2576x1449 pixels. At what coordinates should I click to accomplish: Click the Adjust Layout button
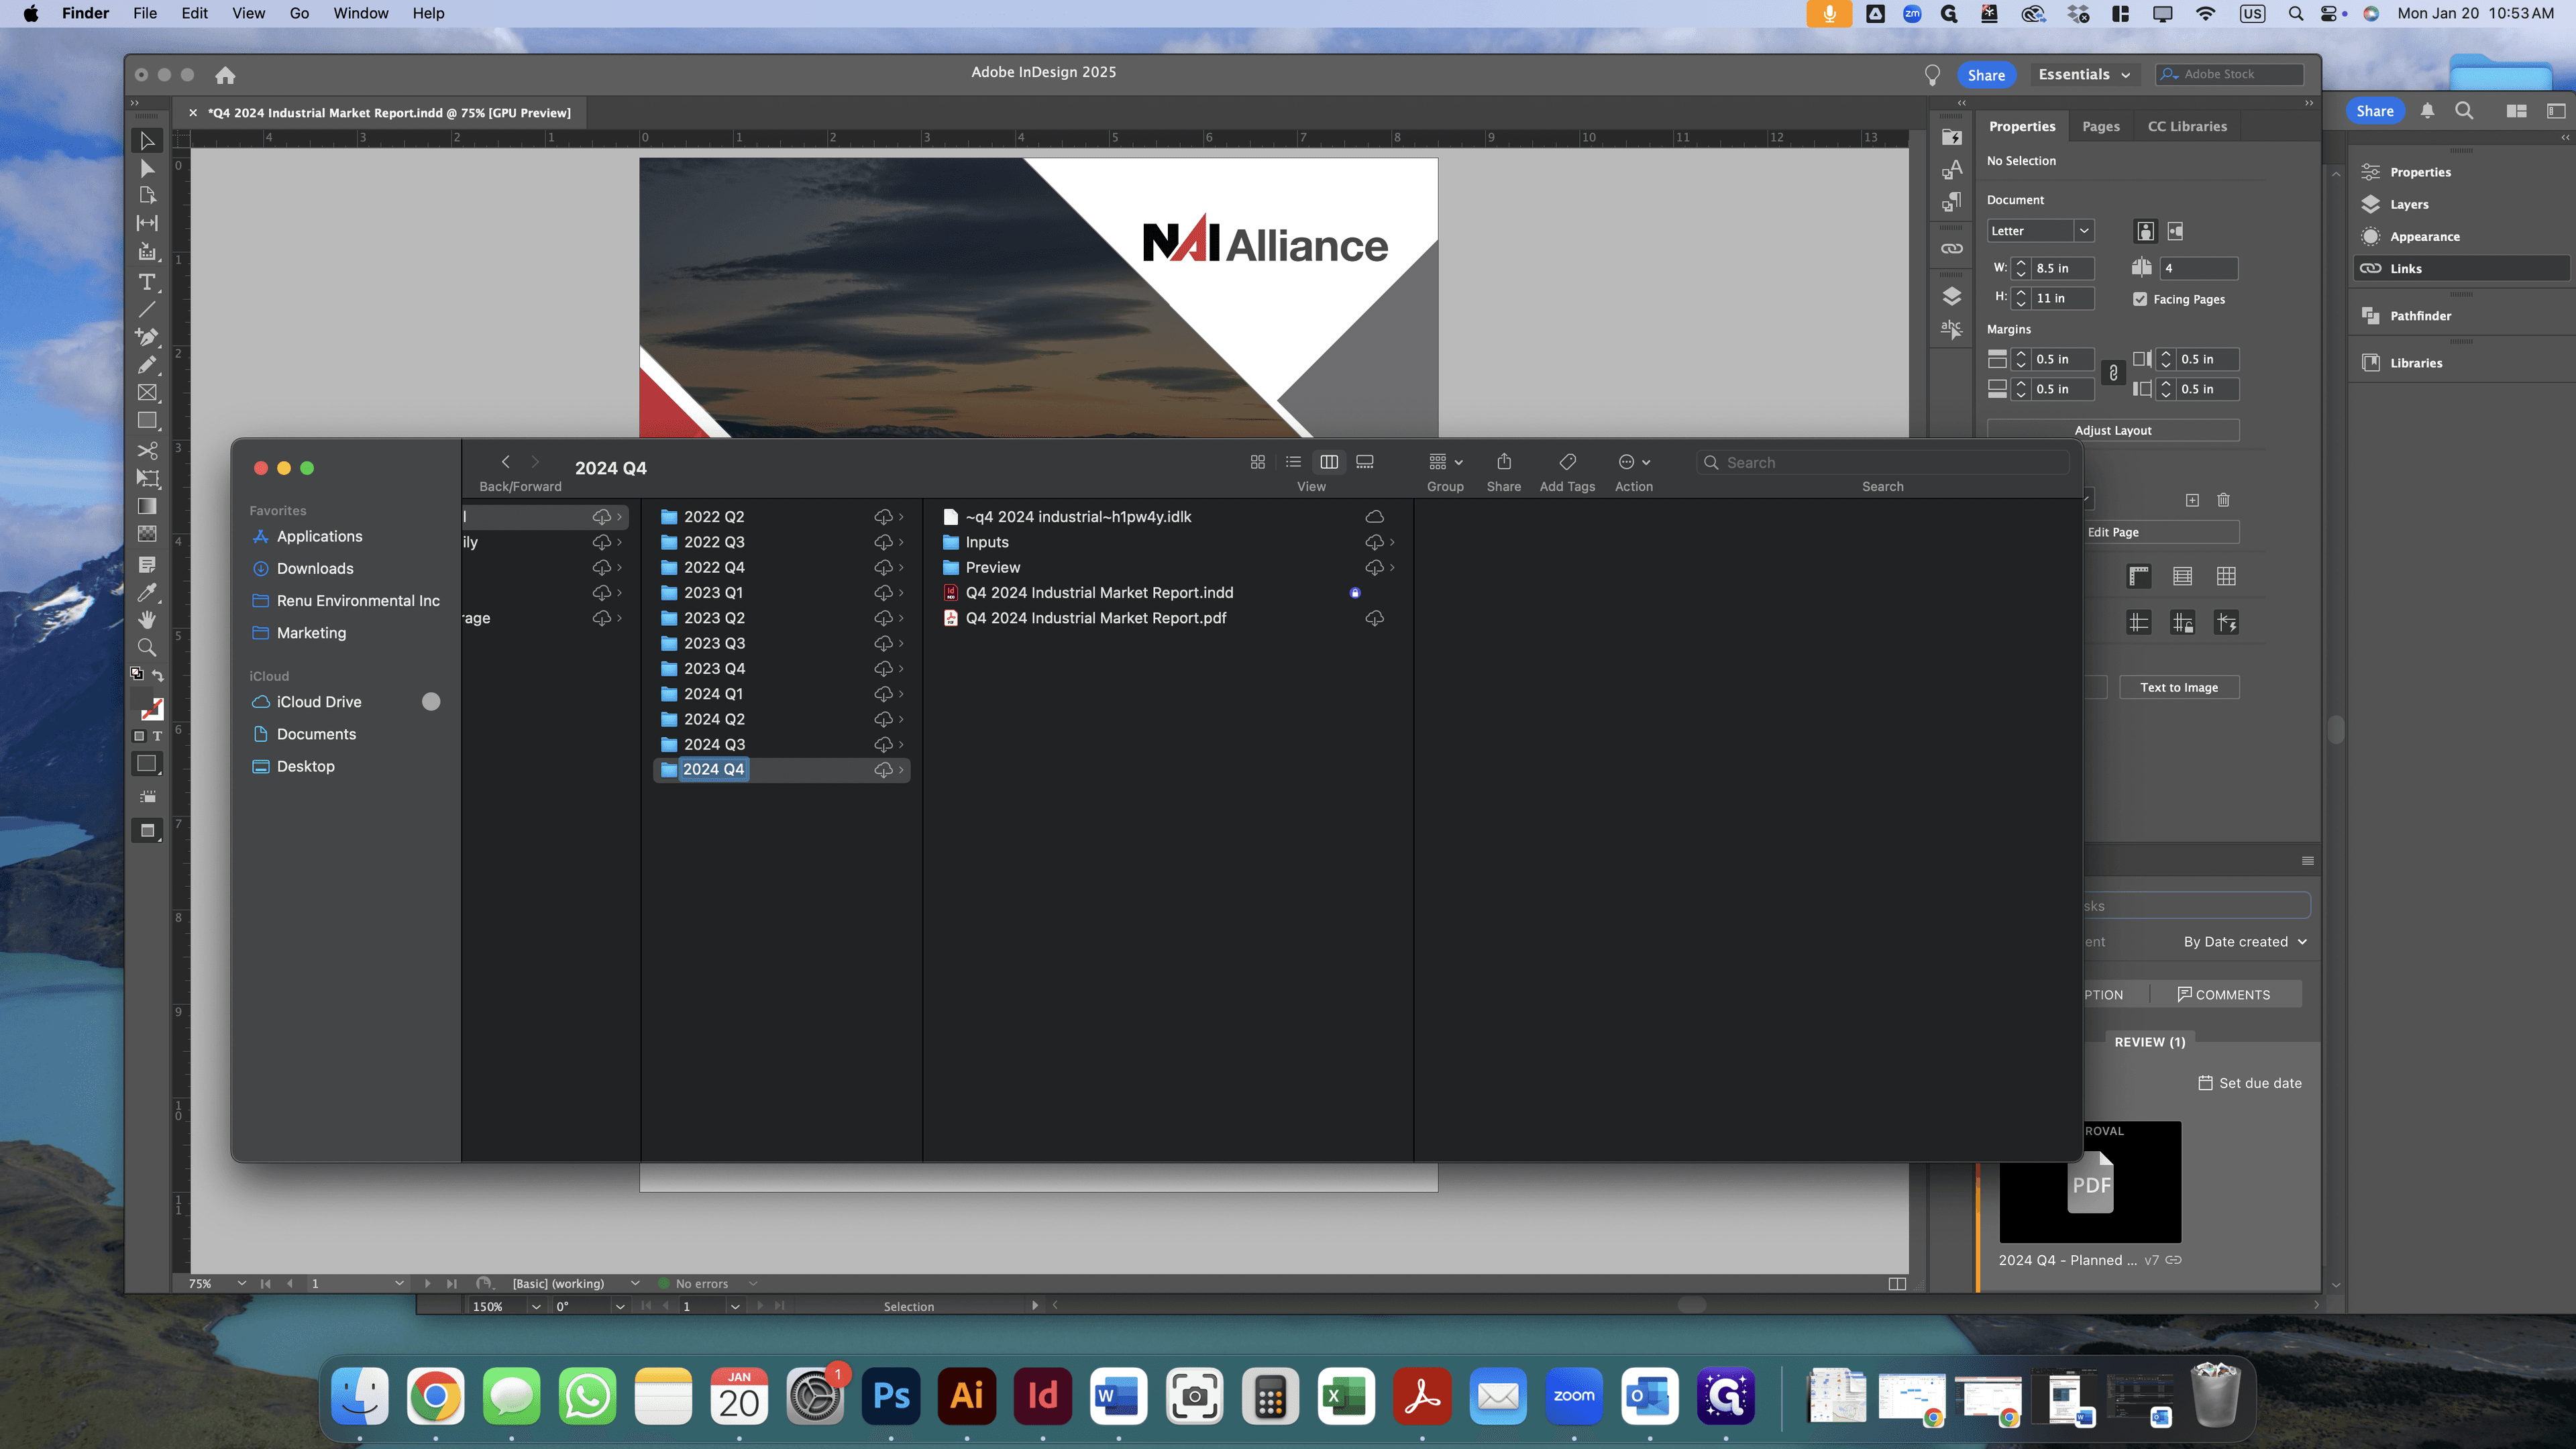click(2112, 430)
